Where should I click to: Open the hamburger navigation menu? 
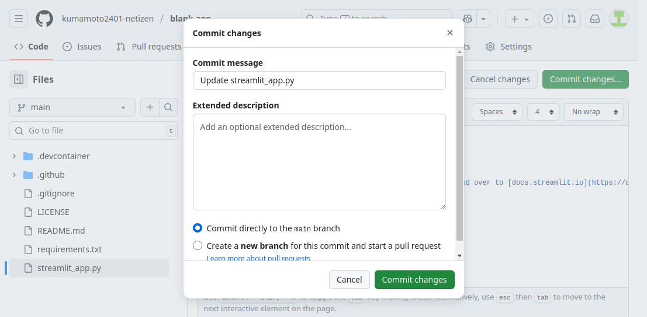pos(19,19)
